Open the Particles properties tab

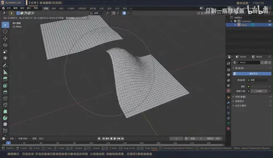pyautogui.click(x=229, y=107)
